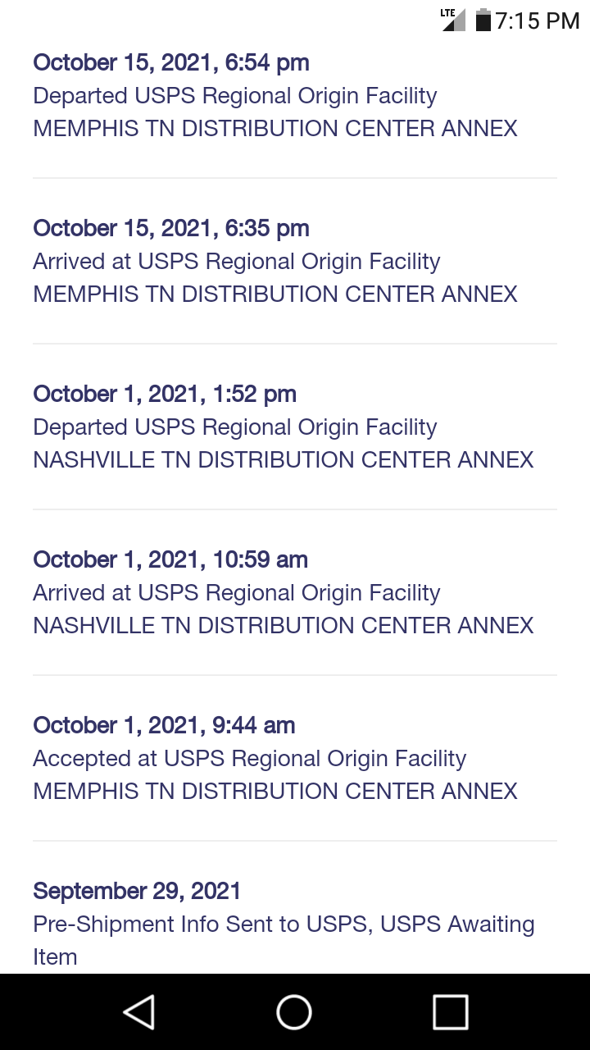Tap Arrived at Nashville facility status text
Image resolution: width=590 pixels, height=1050 pixels.
(x=237, y=593)
